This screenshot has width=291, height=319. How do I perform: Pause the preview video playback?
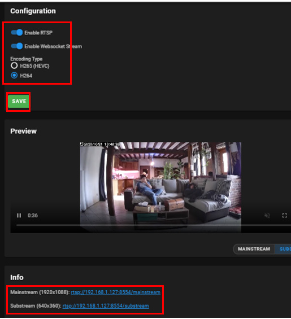tap(19, 216)
